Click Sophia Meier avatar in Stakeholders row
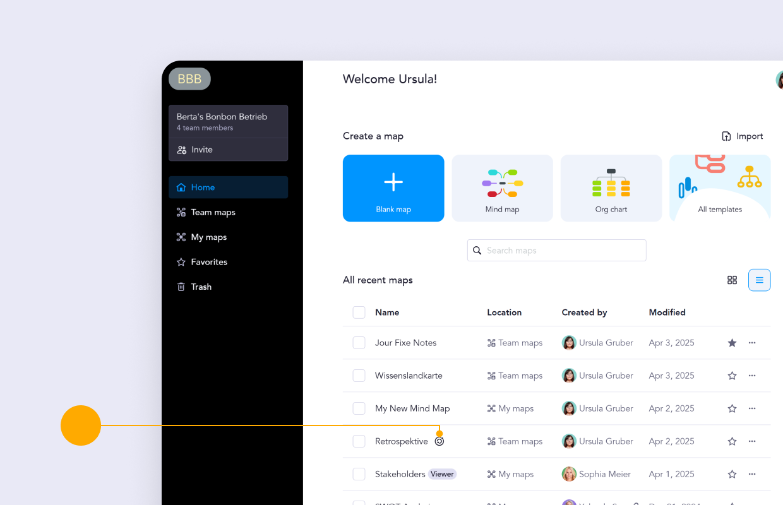 [x=569, y=474]
